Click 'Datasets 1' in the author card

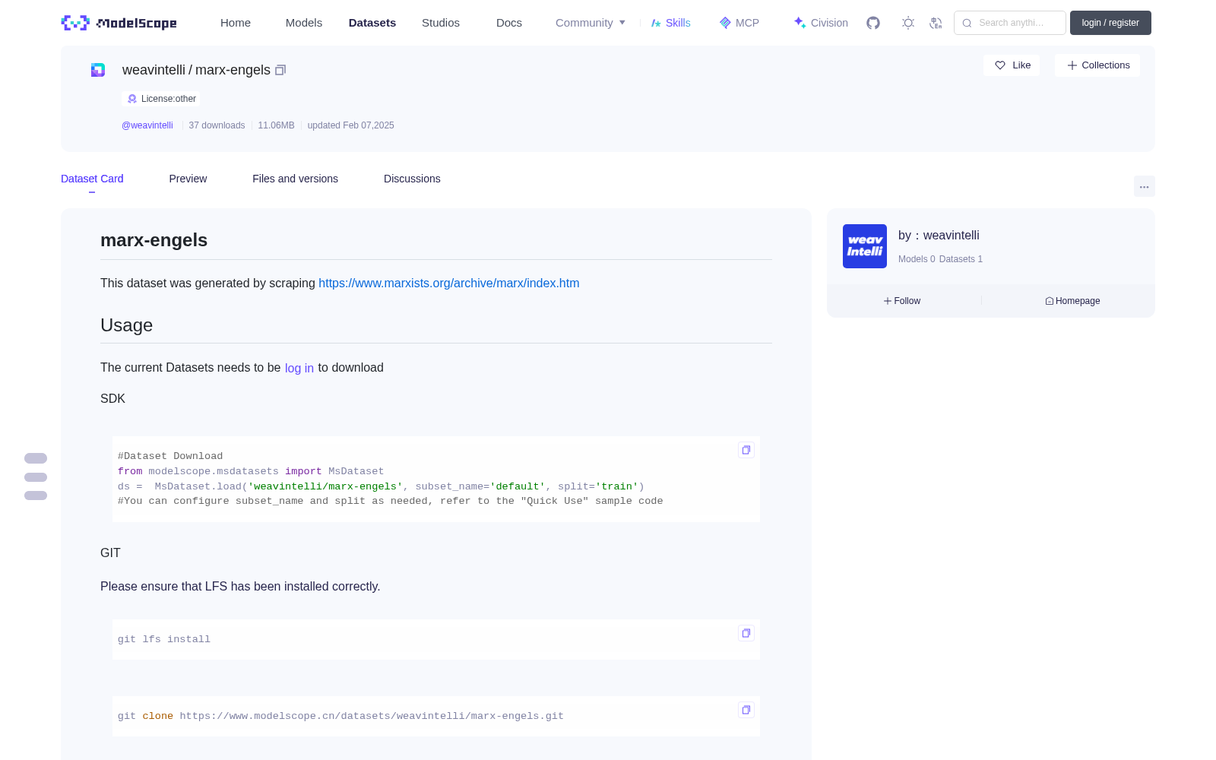[x=961, y=259]
